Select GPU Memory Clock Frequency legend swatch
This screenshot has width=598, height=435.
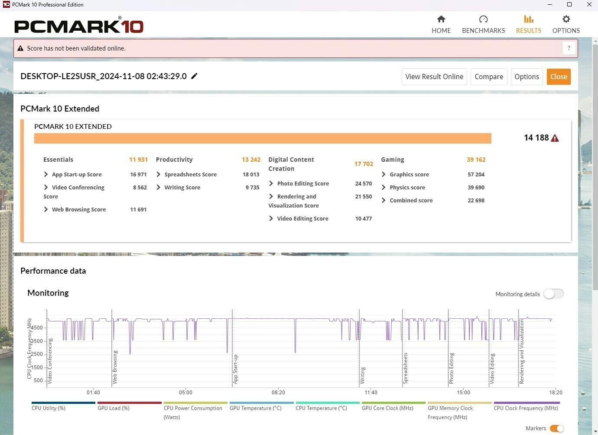(460, 403)
